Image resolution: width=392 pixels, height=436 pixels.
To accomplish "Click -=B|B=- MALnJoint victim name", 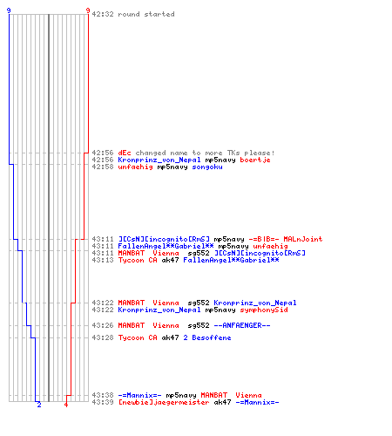I will point(286,239).
